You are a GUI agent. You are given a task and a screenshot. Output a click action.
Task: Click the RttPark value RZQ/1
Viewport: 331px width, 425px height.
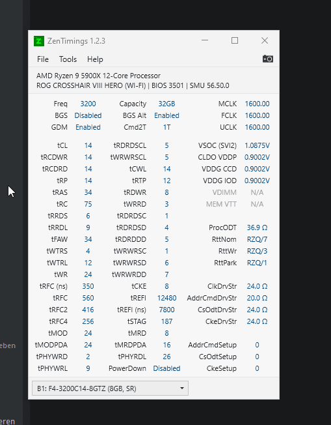click(x=257, y=263)
